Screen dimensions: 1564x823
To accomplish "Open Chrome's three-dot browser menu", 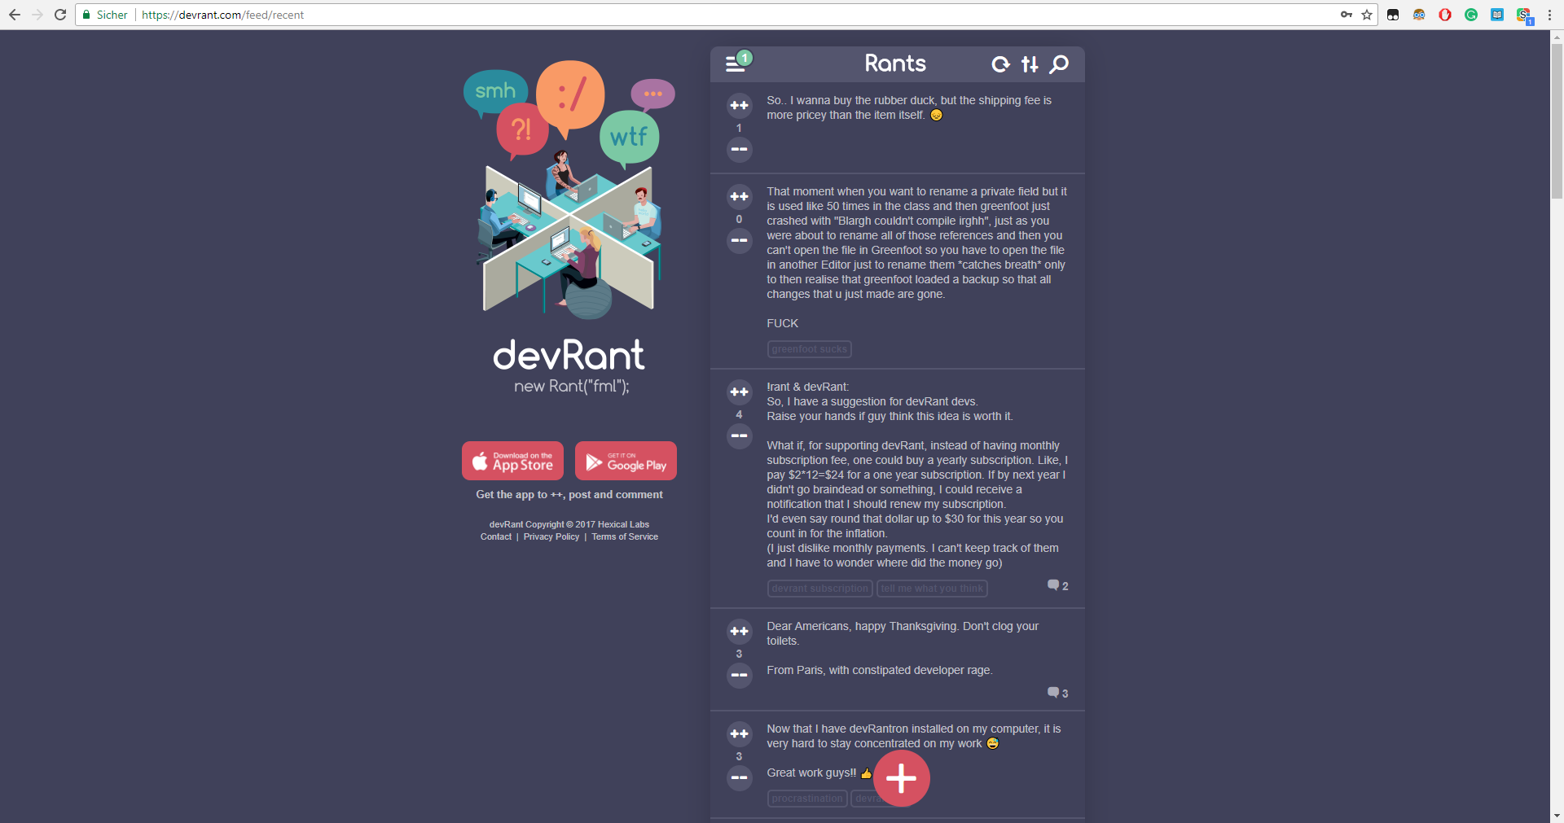I will point(1549,15).
